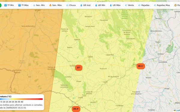Open the 27° station marker
Screen dimensions: 180x112
click(x=79, y=68)
